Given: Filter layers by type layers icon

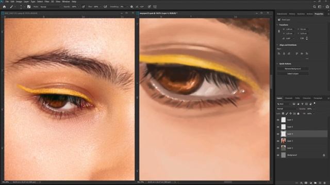Looking at the screenshot, I should [x=302, y=104].
